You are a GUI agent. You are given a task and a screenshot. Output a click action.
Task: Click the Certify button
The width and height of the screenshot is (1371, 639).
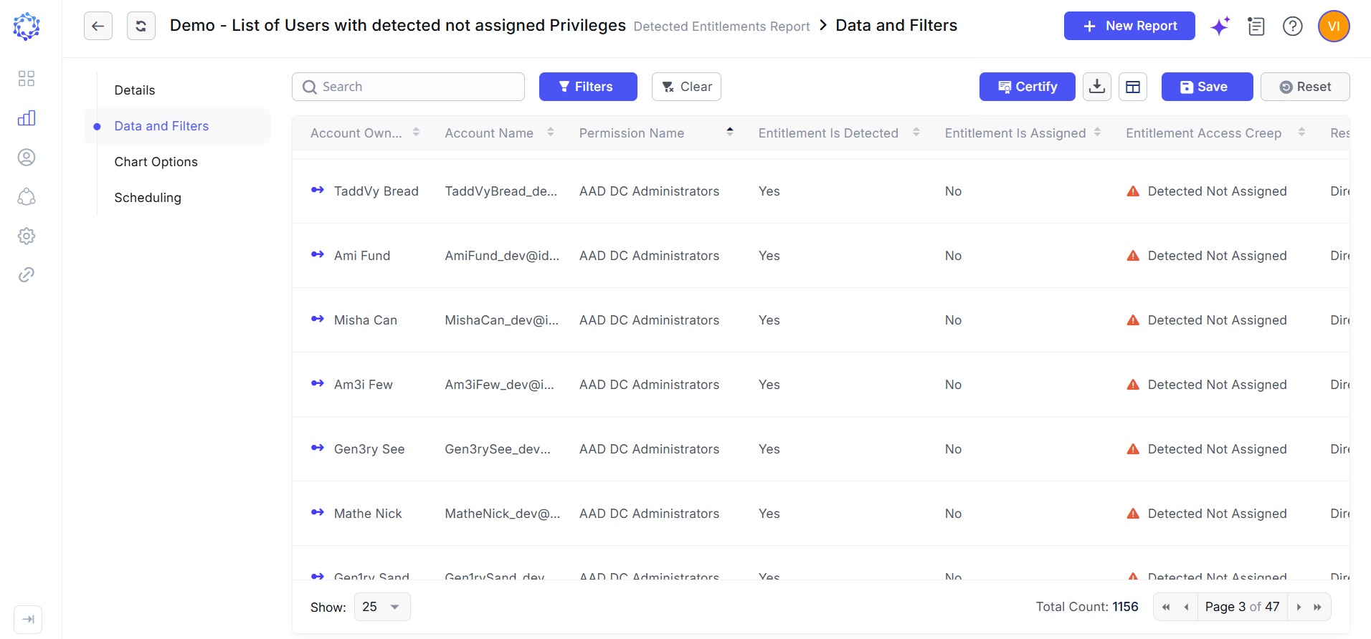1028,87
